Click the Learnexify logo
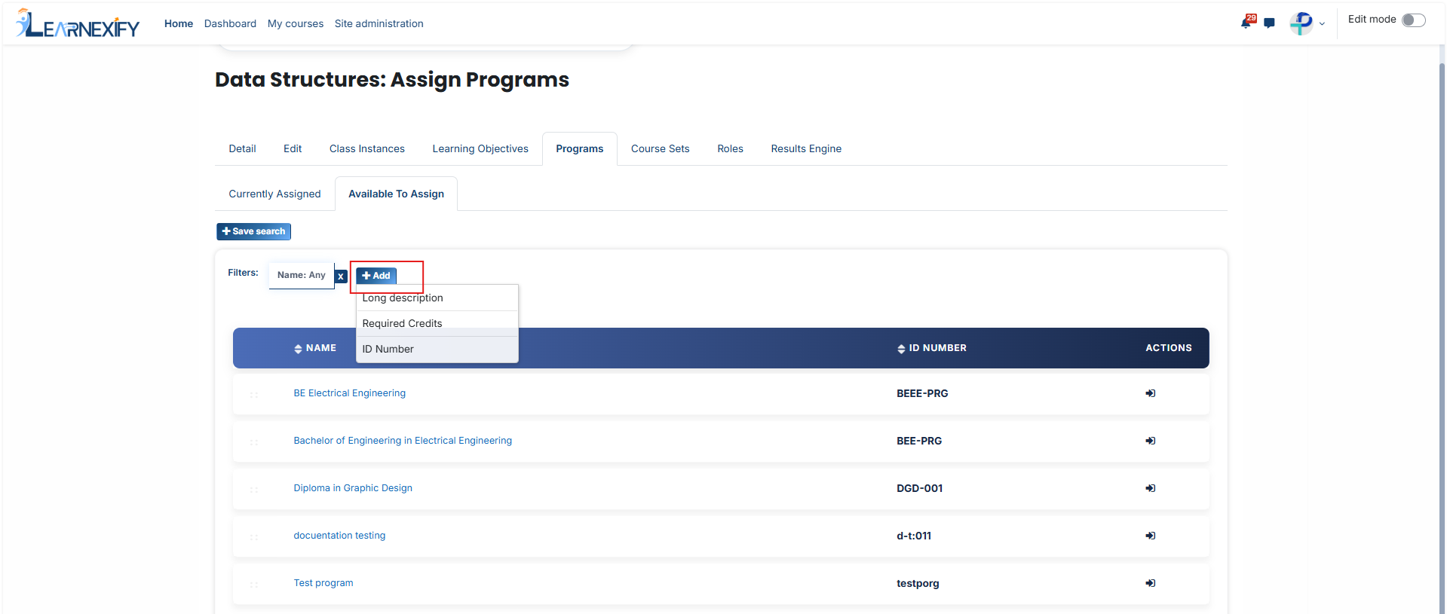The image size is (1447, 614). click(78, 23)
